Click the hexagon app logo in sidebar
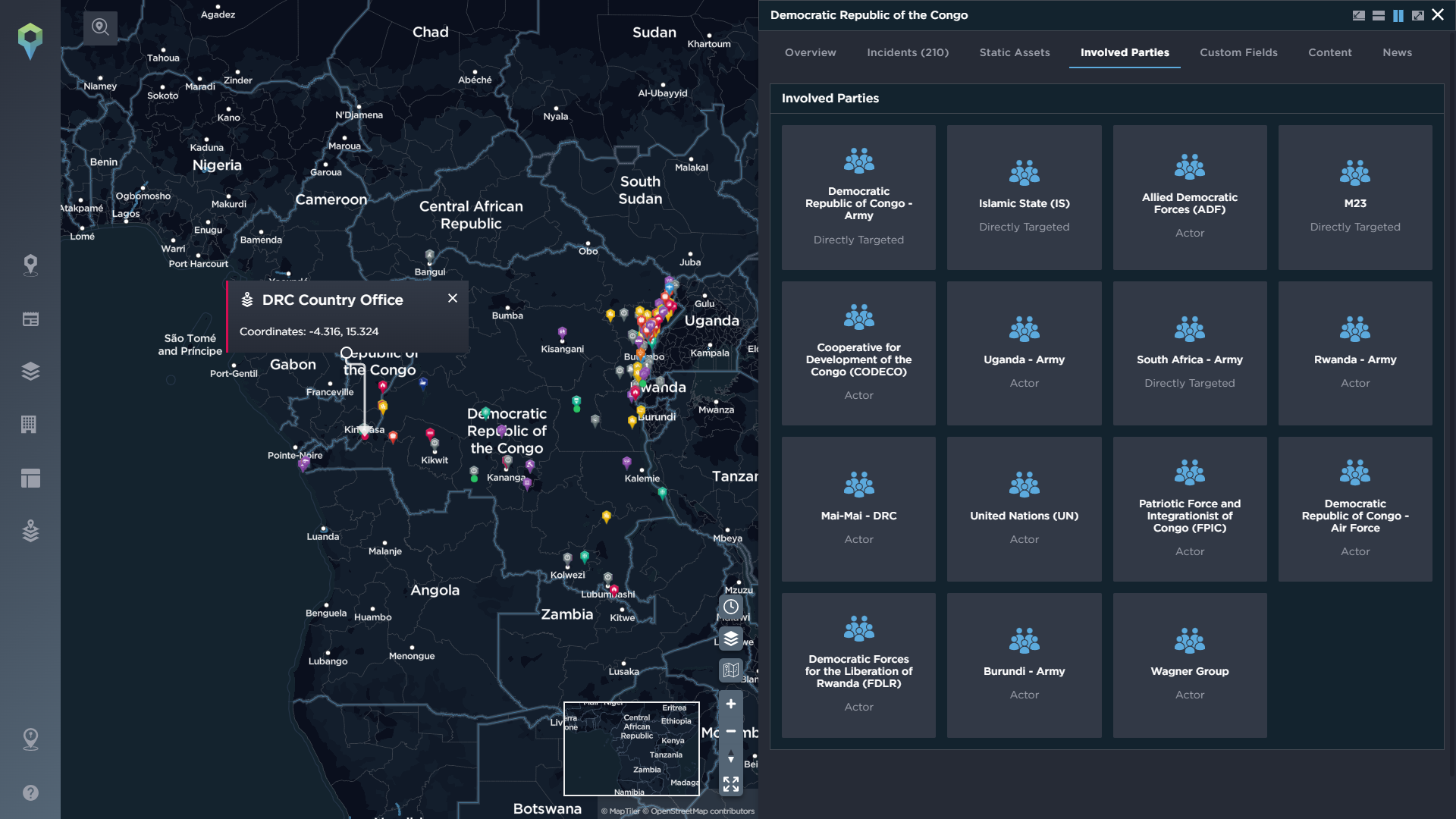1456x819 pixels. (30, 40)
